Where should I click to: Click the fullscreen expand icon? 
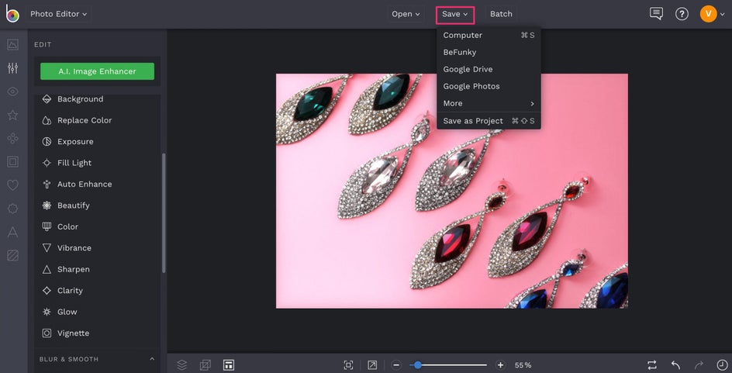[372, 365]
